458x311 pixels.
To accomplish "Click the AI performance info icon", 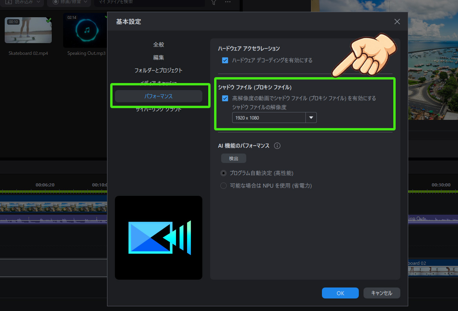I will 277,146.
